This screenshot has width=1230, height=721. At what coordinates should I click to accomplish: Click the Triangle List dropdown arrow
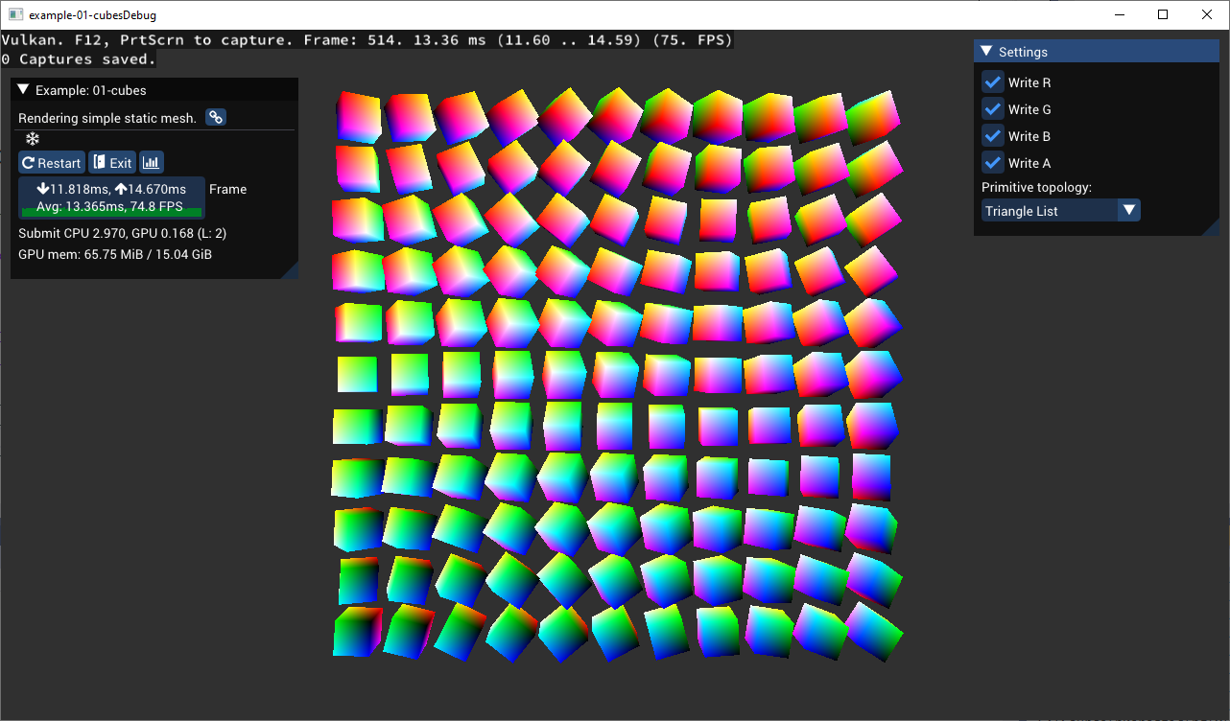pos(1129,210)
